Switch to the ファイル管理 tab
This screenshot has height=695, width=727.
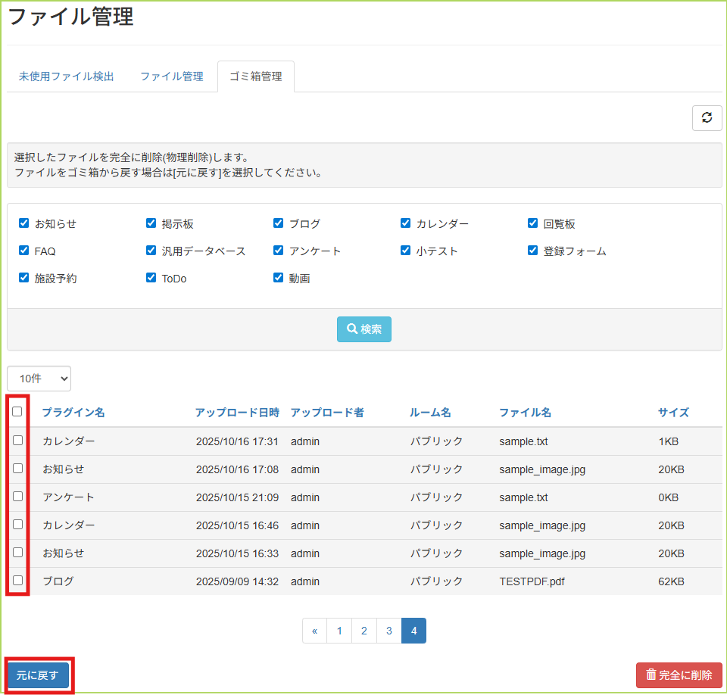coord(172,76)
